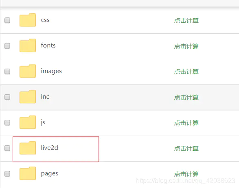
Task: Click the live2d folder name
Action: (50, 147)
